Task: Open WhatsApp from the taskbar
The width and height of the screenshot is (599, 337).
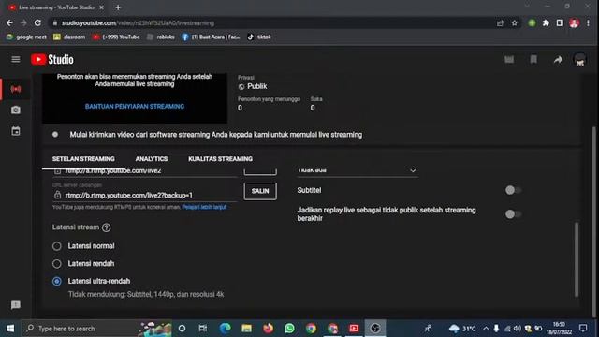Action: point(289,329)
